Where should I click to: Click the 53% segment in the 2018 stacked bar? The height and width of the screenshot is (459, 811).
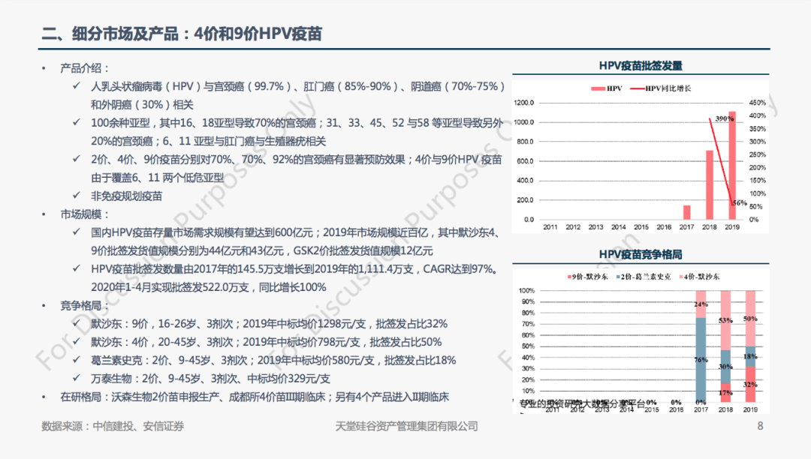(x=725, y=319)
